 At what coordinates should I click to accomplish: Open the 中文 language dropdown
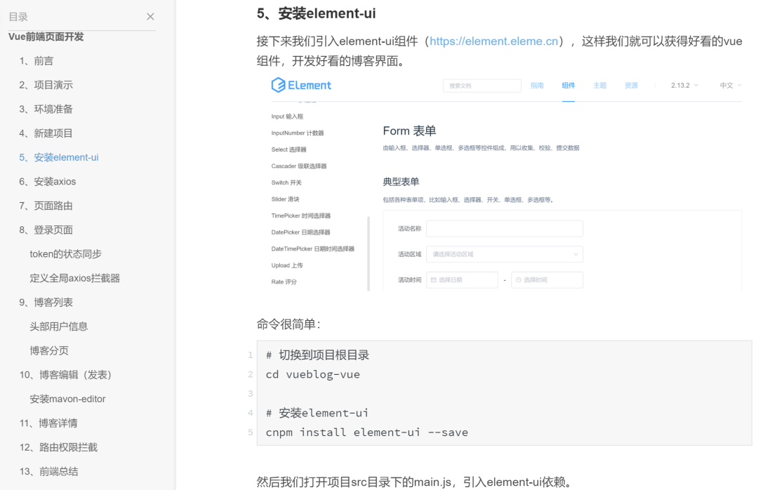click(x=731, y=86)
